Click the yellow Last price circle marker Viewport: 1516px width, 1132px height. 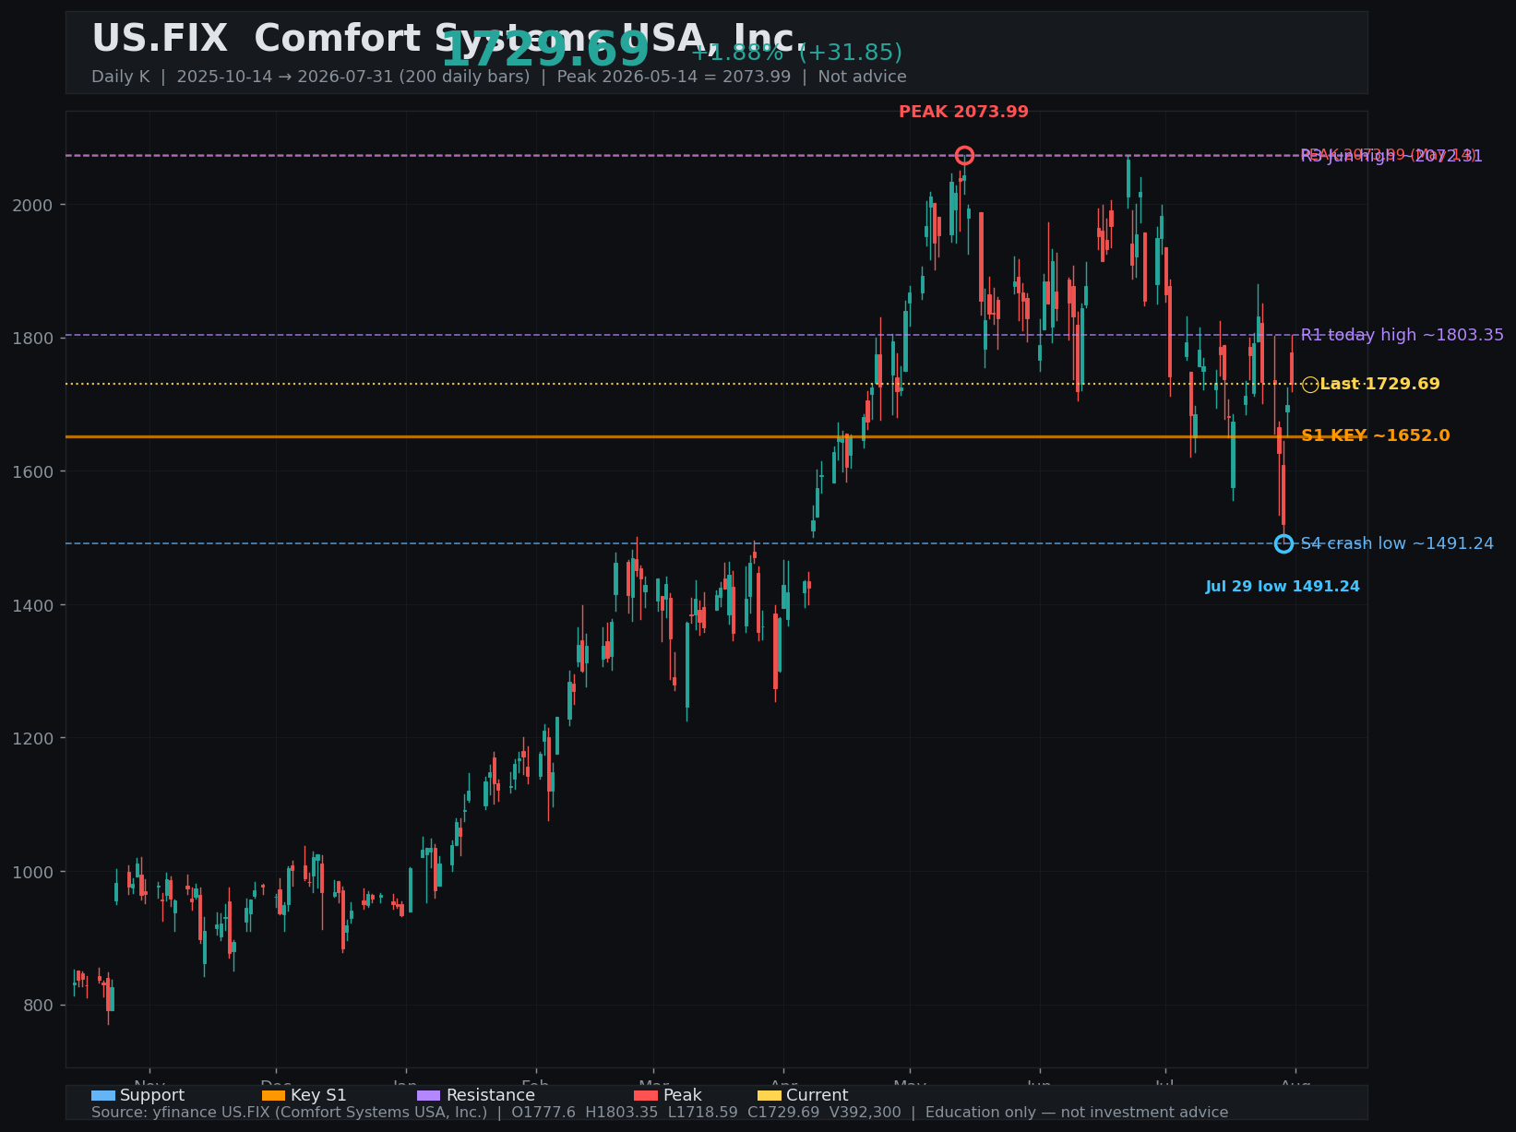pyautogui.click(x=1310, y=385)
